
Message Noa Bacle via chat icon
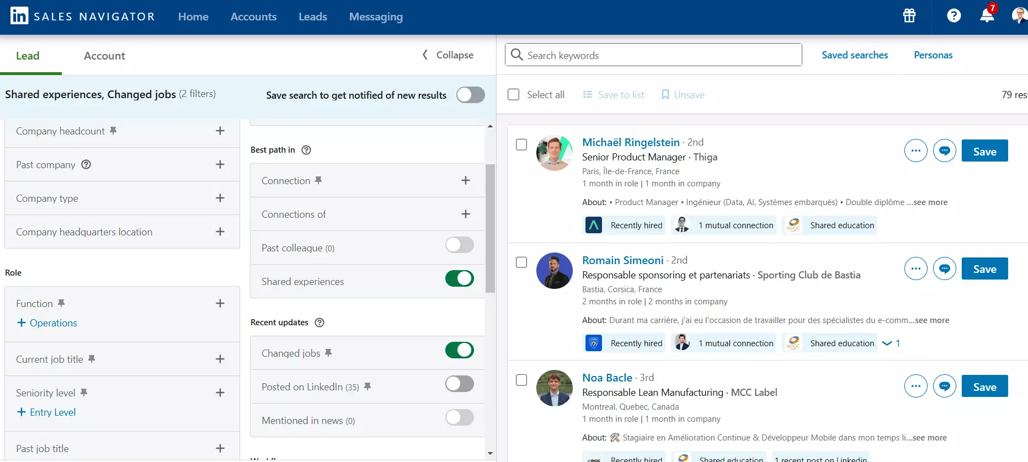tap(945, 386)
